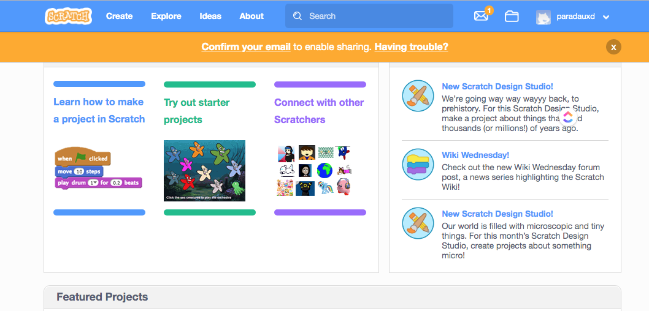The image size is (649, 311).
Task: Open the Messages envelope icon
Action: pos(480,17)
